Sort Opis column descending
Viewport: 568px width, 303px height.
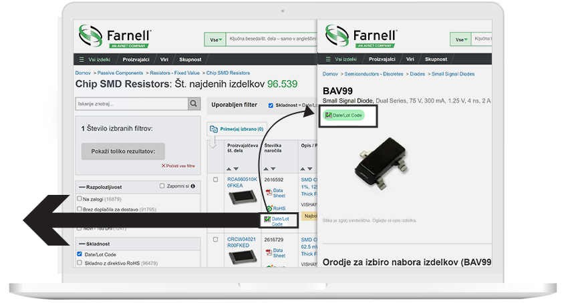tap(309, 169)
